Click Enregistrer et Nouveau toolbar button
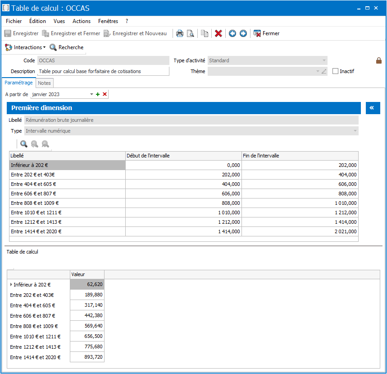 tap(135, 33)
